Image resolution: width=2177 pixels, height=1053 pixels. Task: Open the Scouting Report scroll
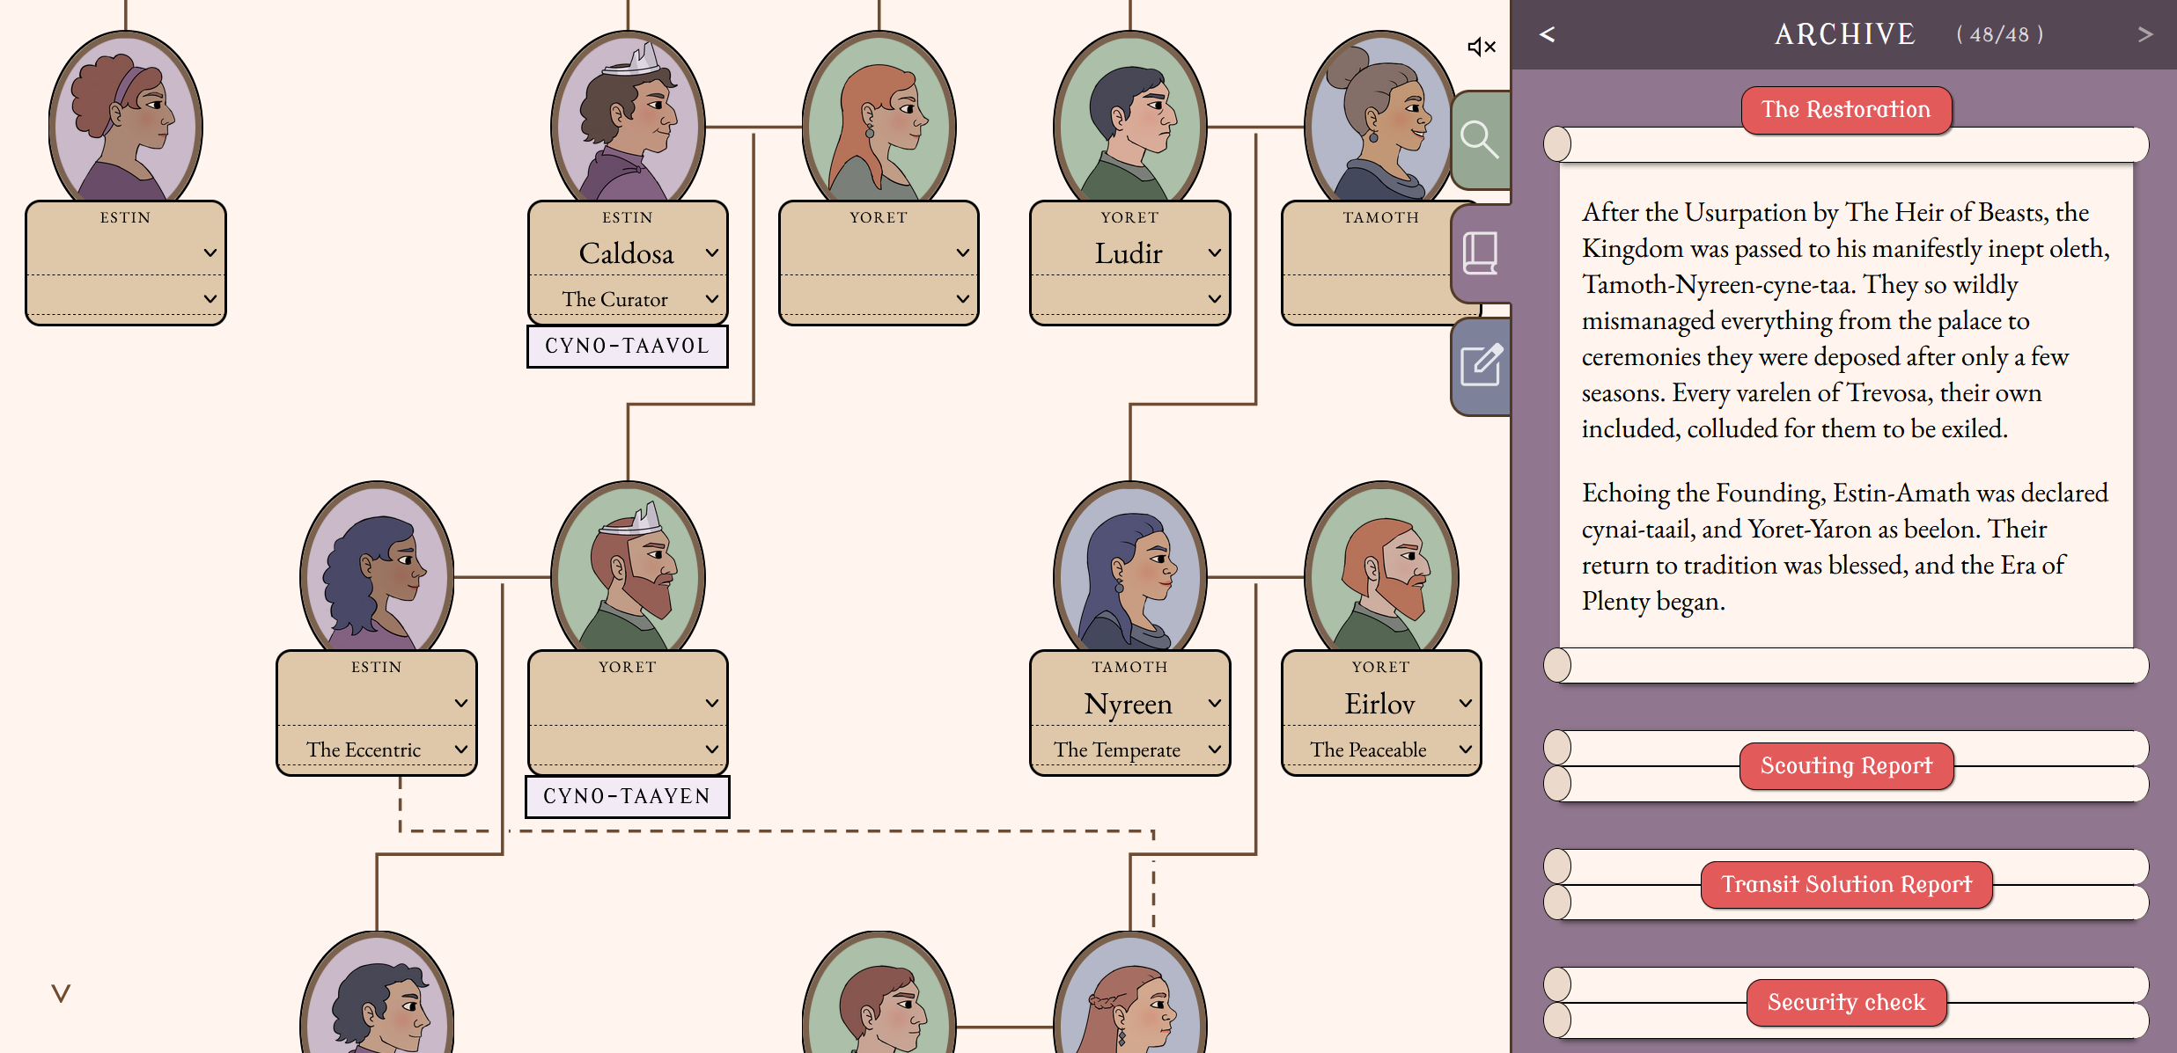pyautogui.click(x=1846, y=766)
